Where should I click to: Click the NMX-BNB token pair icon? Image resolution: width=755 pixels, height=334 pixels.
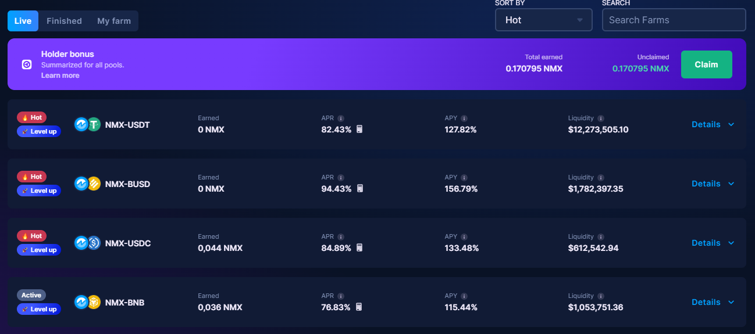point(88,302)
